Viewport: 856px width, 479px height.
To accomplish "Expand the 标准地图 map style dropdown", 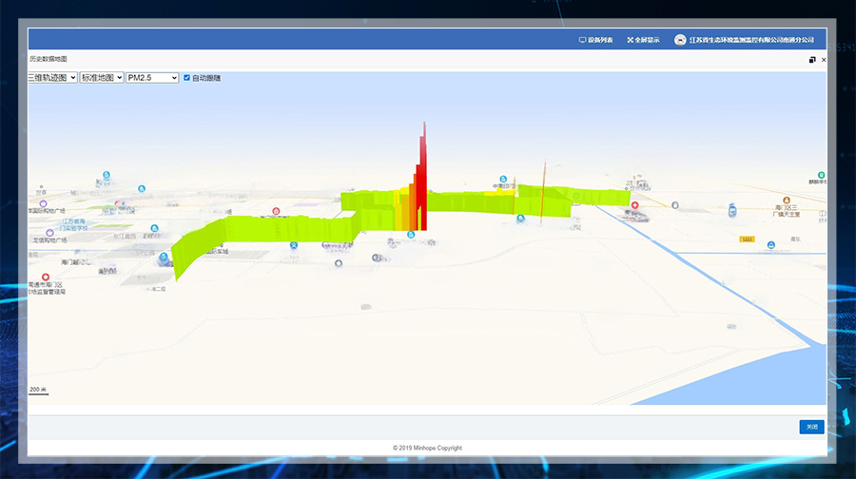I will (102, 78).
